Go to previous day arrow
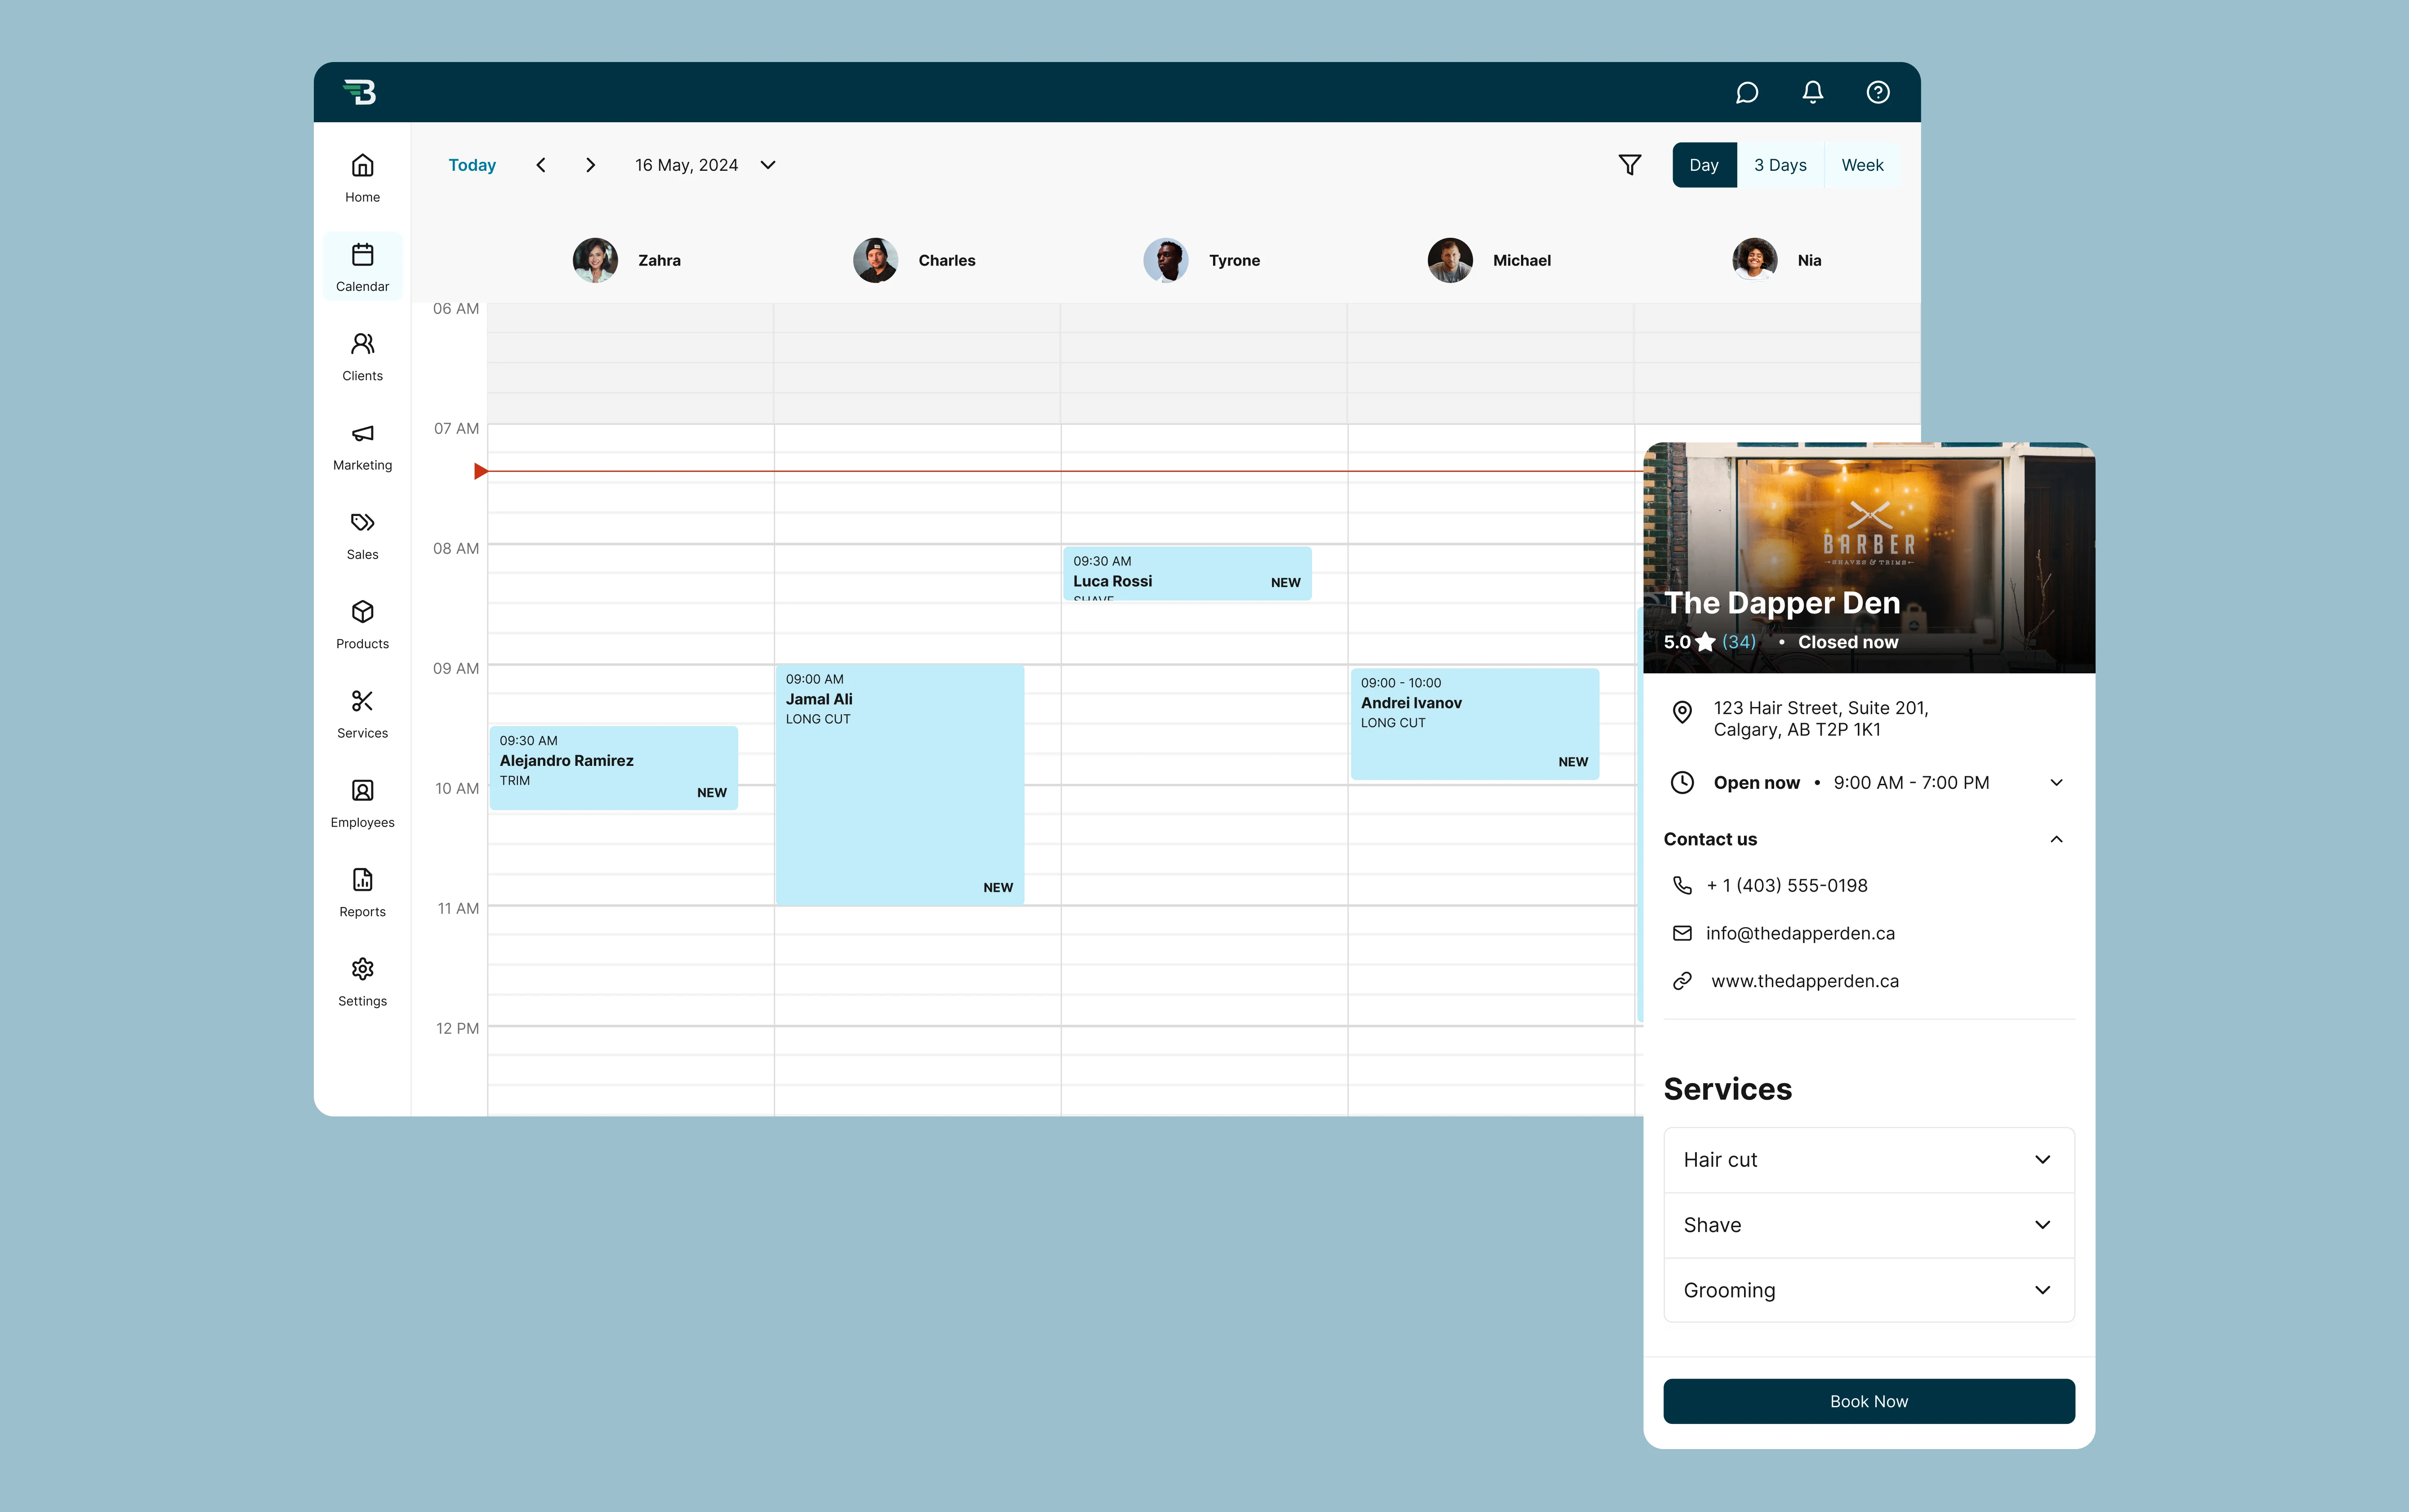This screenshot has width=2409, height=1512. [x=541, y=165]
